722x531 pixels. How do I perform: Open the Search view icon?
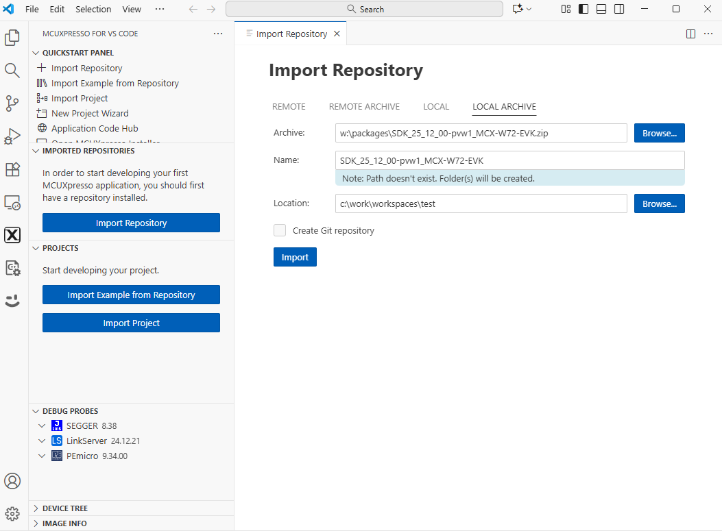pyautogui.click(x=12, y=70)
